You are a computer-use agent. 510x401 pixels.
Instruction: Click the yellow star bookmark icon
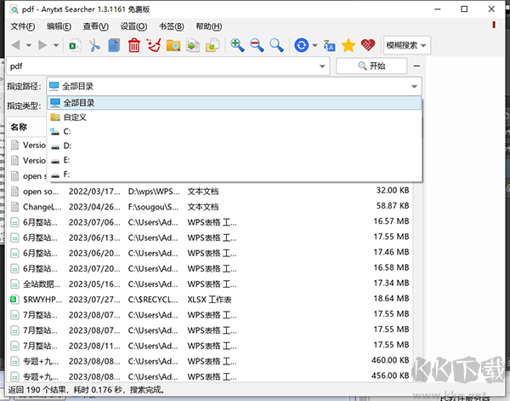[348, 45]
